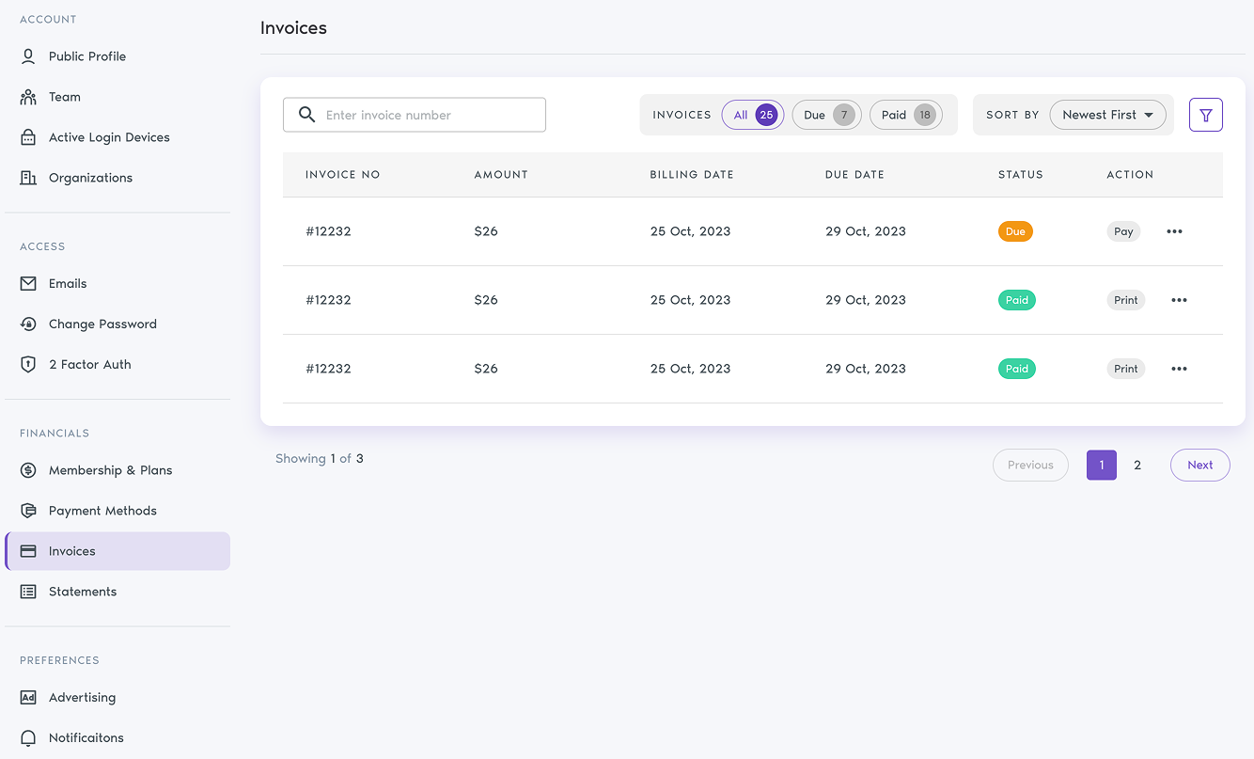
Task: Filter invoices by Paid status
Action: [905, 114]
